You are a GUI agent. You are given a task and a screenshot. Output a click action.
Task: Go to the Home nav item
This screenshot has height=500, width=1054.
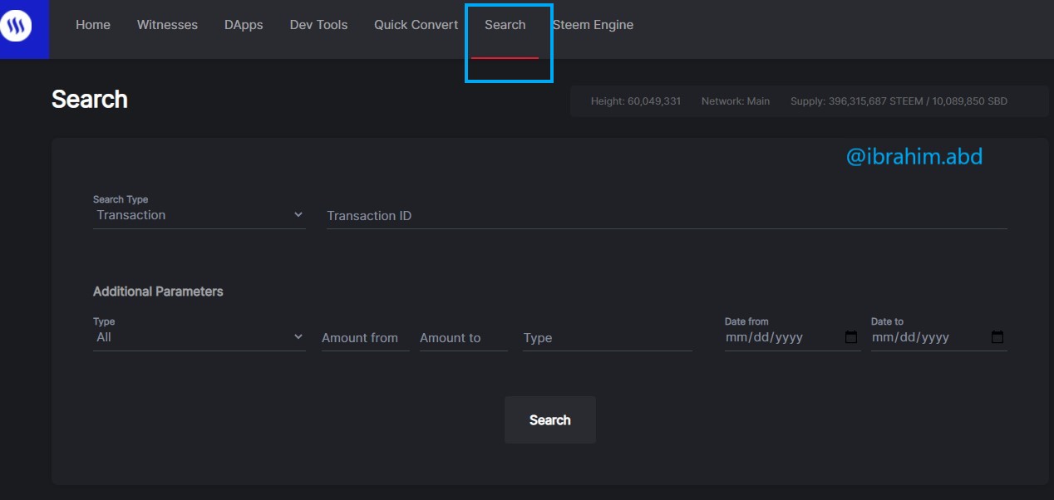(93, 25)
